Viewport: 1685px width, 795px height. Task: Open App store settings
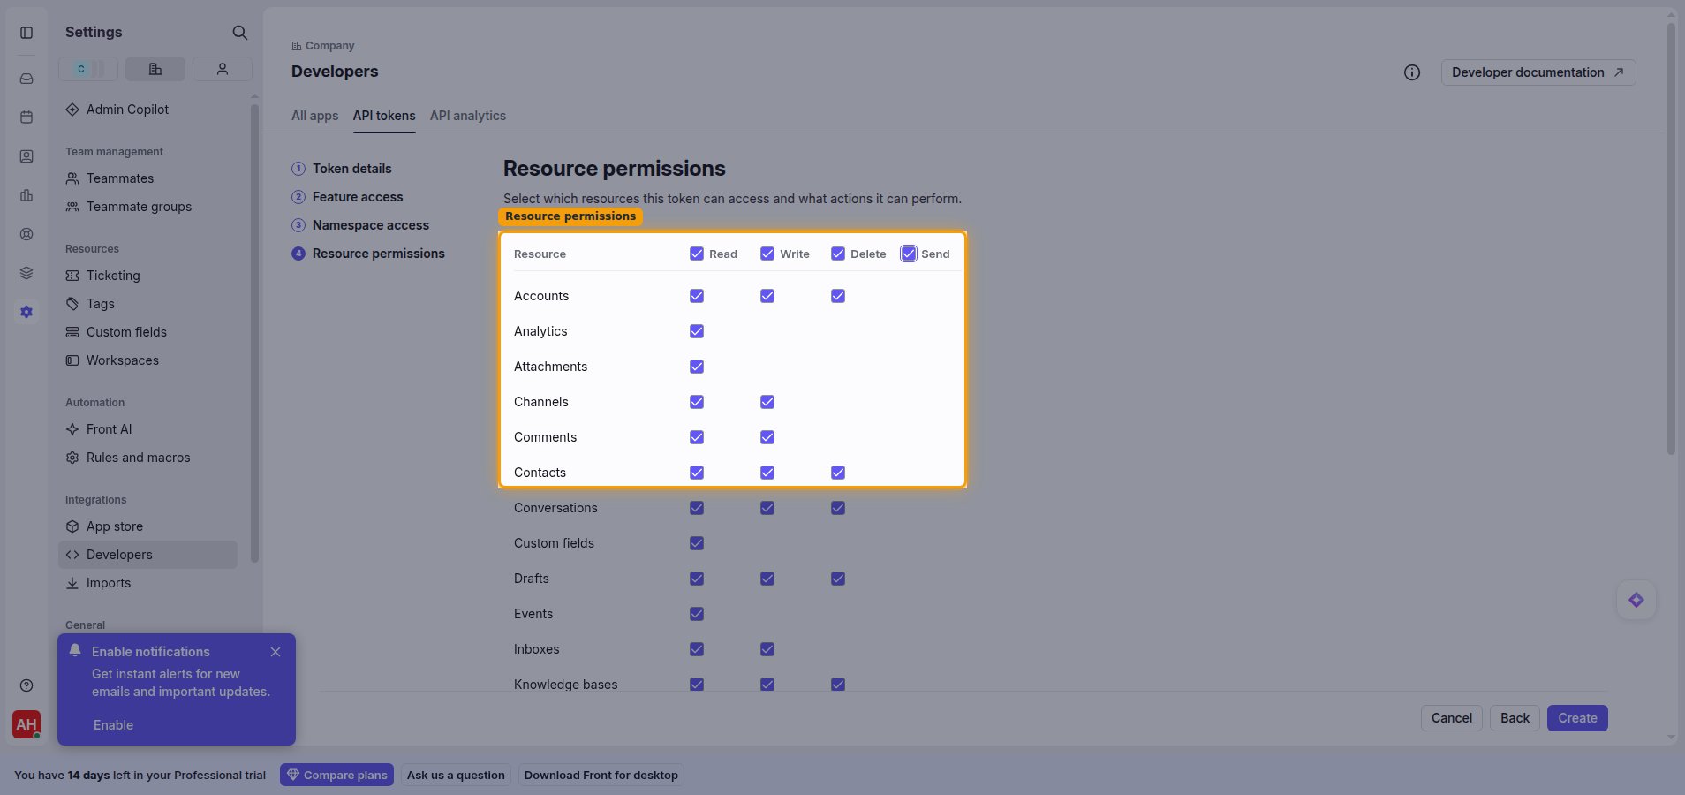147,526
